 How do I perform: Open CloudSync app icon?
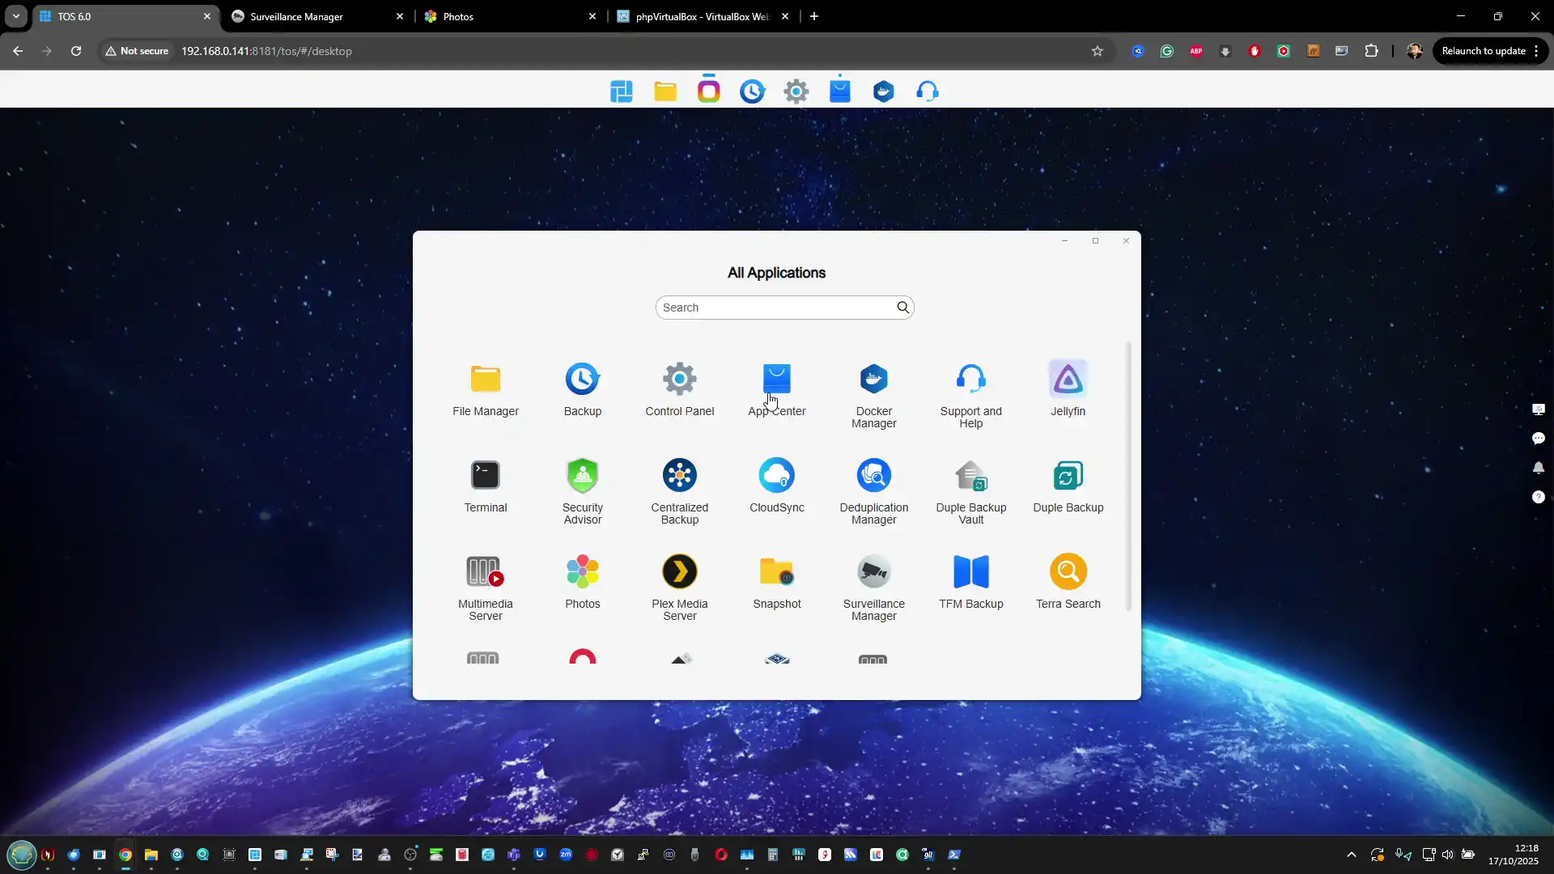(776, 476)
